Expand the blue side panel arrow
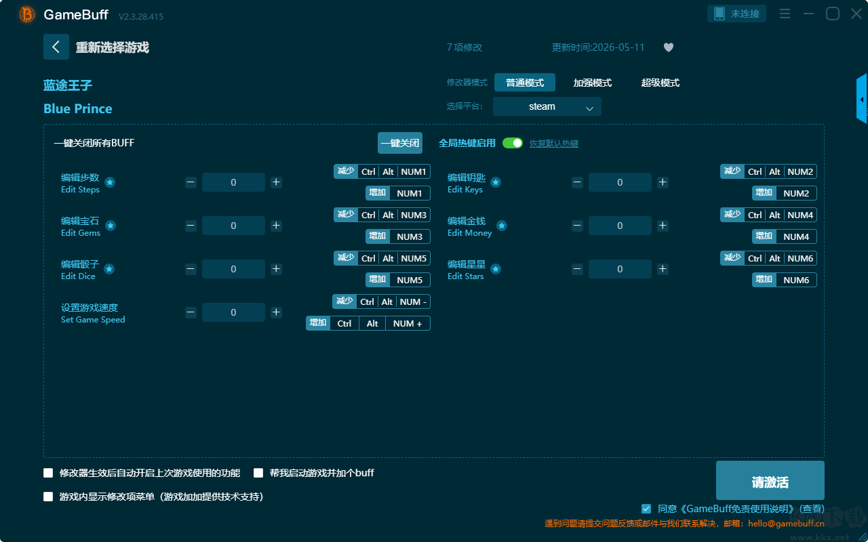This screenshot has width=868, height=542. (862, 99)
